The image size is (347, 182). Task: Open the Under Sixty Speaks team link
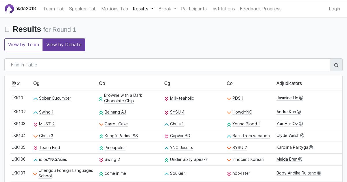click(189, 159)
